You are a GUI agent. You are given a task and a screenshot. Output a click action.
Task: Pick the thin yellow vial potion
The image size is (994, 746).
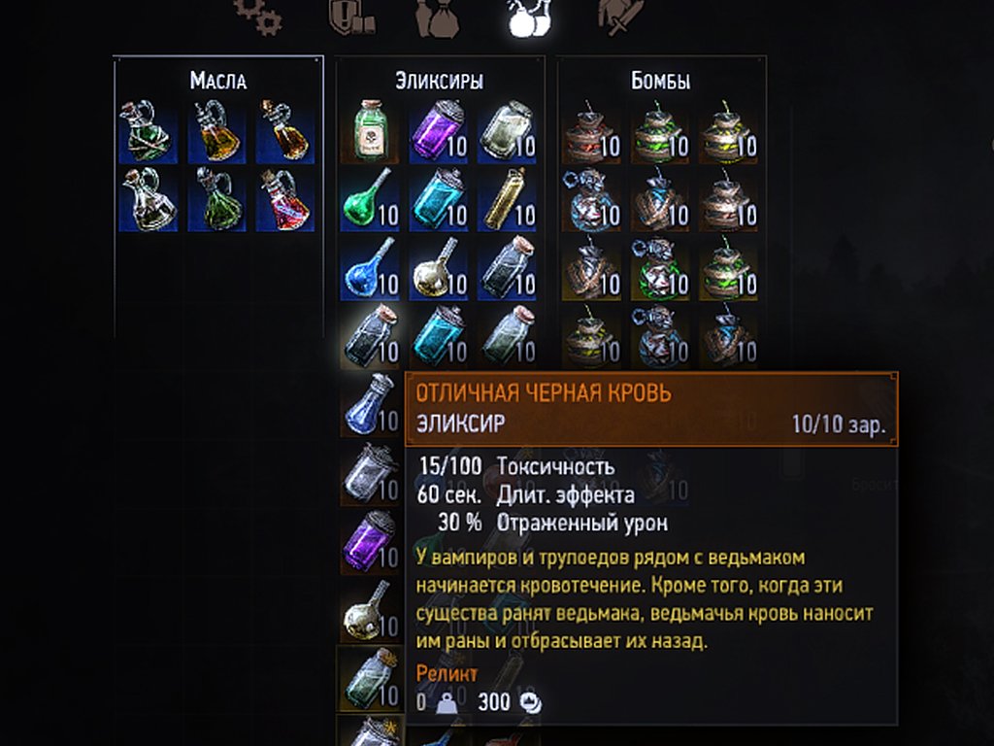[x=506, y=199]
